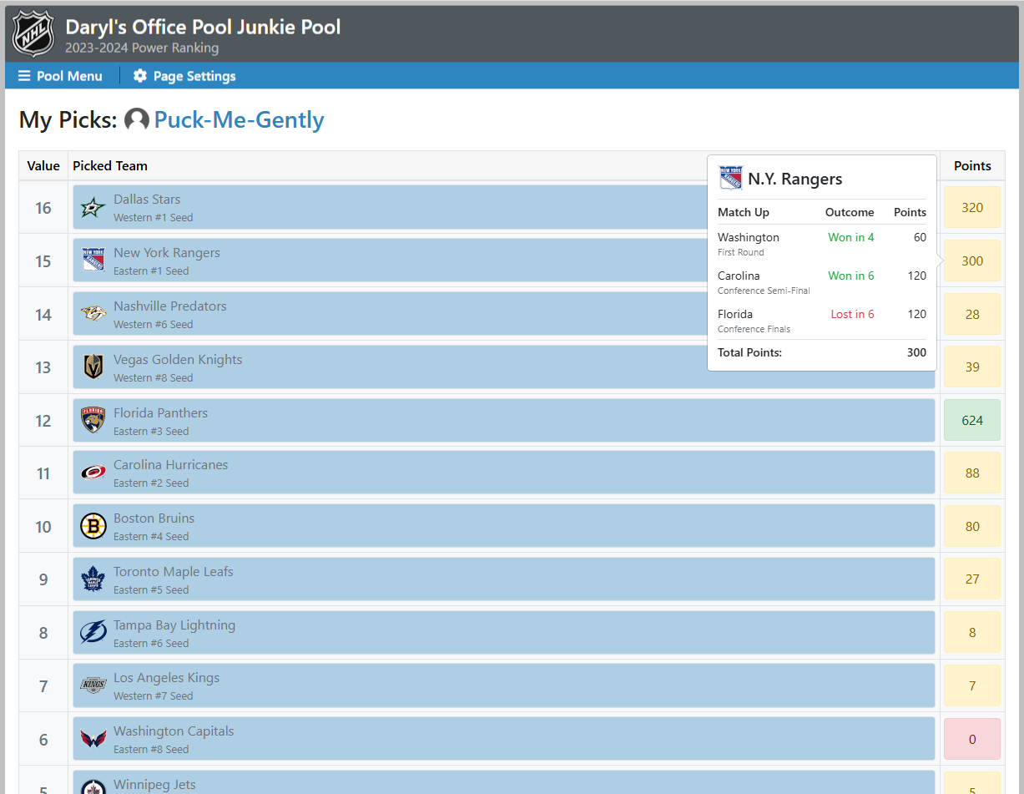Click the Dallas Stars team logo

click(93, 208)
